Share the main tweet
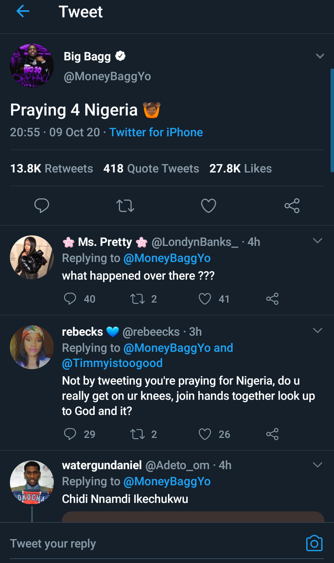Image resolution: width=334 pixels, height=563 pixels. tap(292, 205)
